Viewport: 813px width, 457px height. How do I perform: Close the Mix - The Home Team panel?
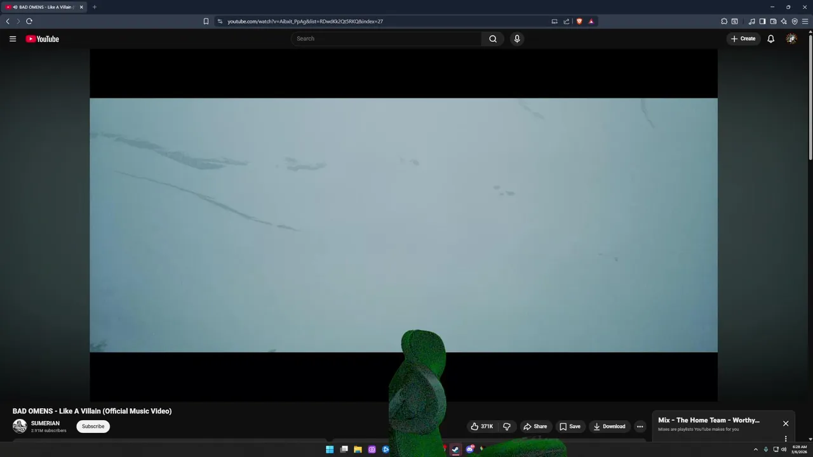click(786, 423)
